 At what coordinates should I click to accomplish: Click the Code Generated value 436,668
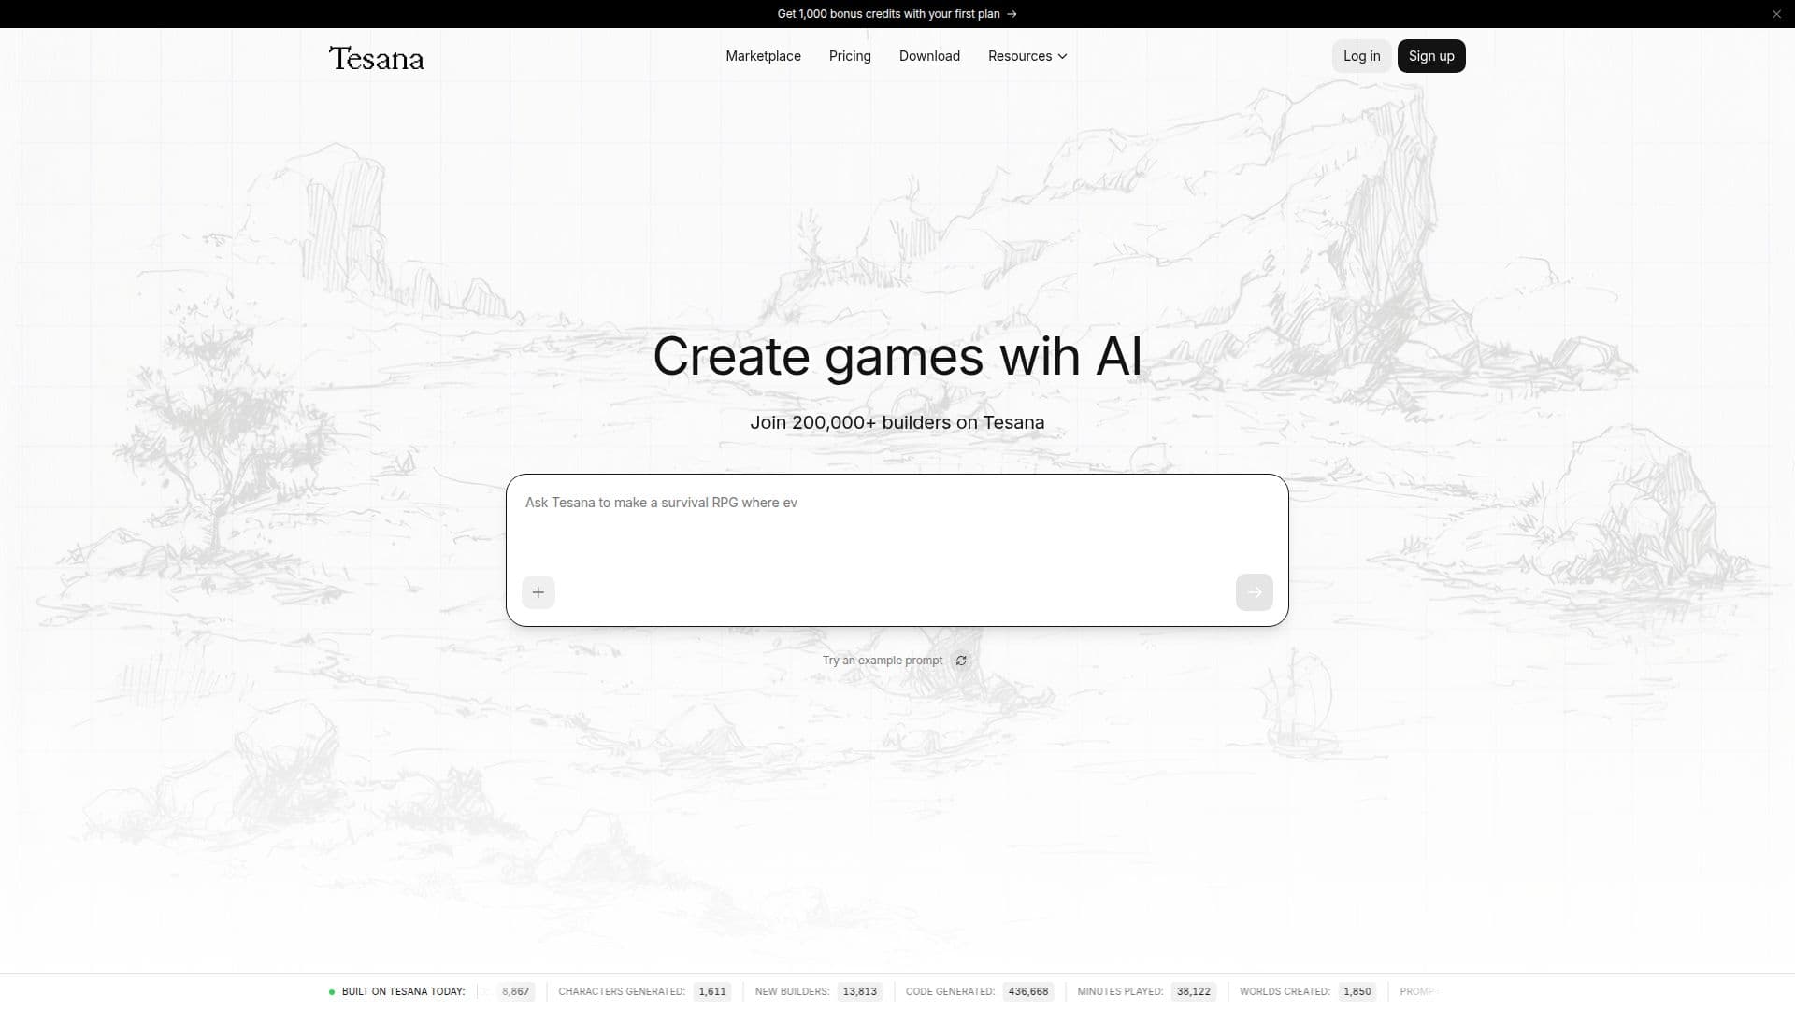[x=1027, y=991]
